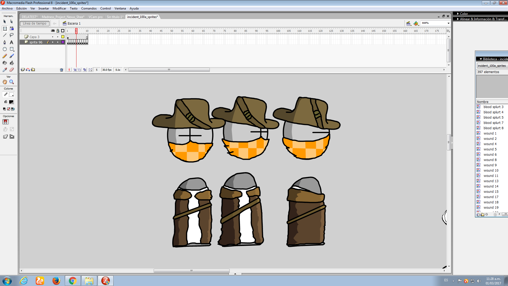Image resolution: width=508 pixels, height=286 pixels.
Task: Toggle Edit Multiple Frames button
Action: pyautogui.click(x=85, y=70)
